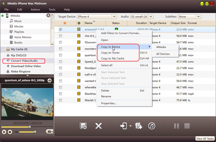Click the eject icon next to 4Media device

(48, 15)
